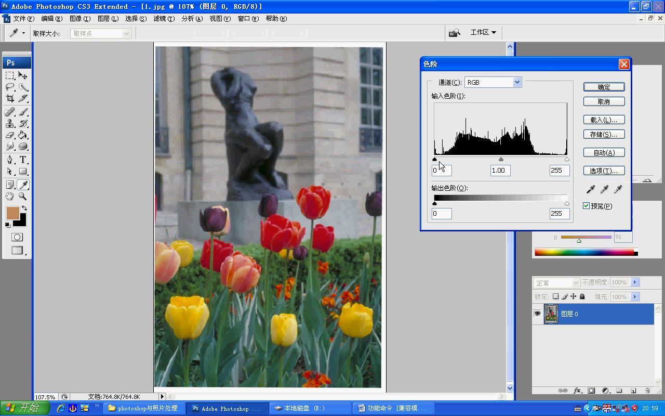Select the Move tool
665x416 pixels.
(x=23, y=75)
